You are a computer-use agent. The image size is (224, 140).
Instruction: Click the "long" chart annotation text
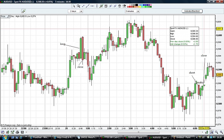coord(63,44)
